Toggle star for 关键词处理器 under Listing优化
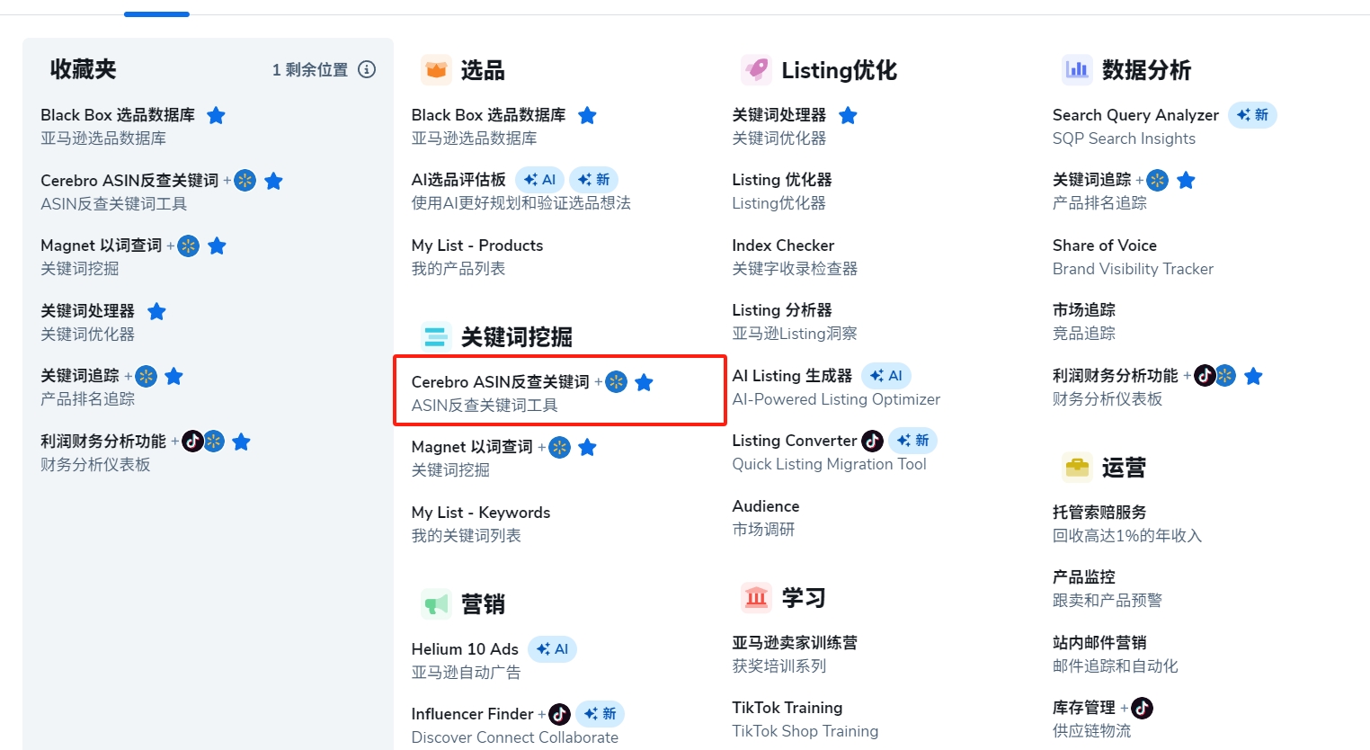The height and width of the screenshot is (750, 1370). [x=848, y=115]
